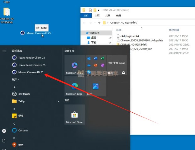Select 桌面 in the quick access pane

(94, 38)
